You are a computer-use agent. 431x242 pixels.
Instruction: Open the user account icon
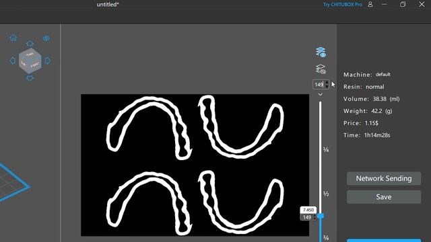pos(370,5)
